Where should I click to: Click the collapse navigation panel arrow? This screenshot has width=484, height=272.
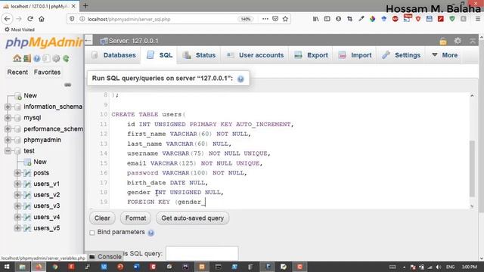88,40
